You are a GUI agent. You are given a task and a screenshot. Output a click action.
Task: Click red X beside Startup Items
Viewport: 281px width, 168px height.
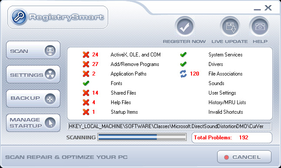[x=86, y=112]
